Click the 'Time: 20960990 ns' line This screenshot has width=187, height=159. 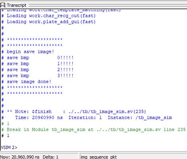tap(87, 117)
